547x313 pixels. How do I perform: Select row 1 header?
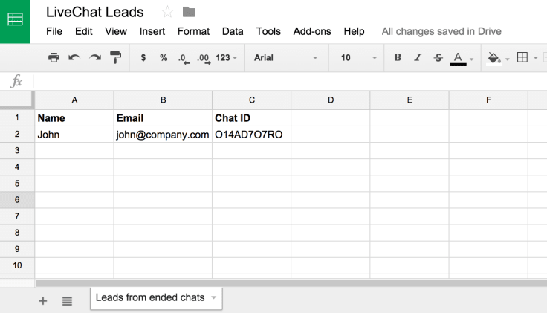(x=17, y=118)
